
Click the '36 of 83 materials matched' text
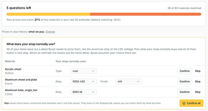tap(184, 8)
